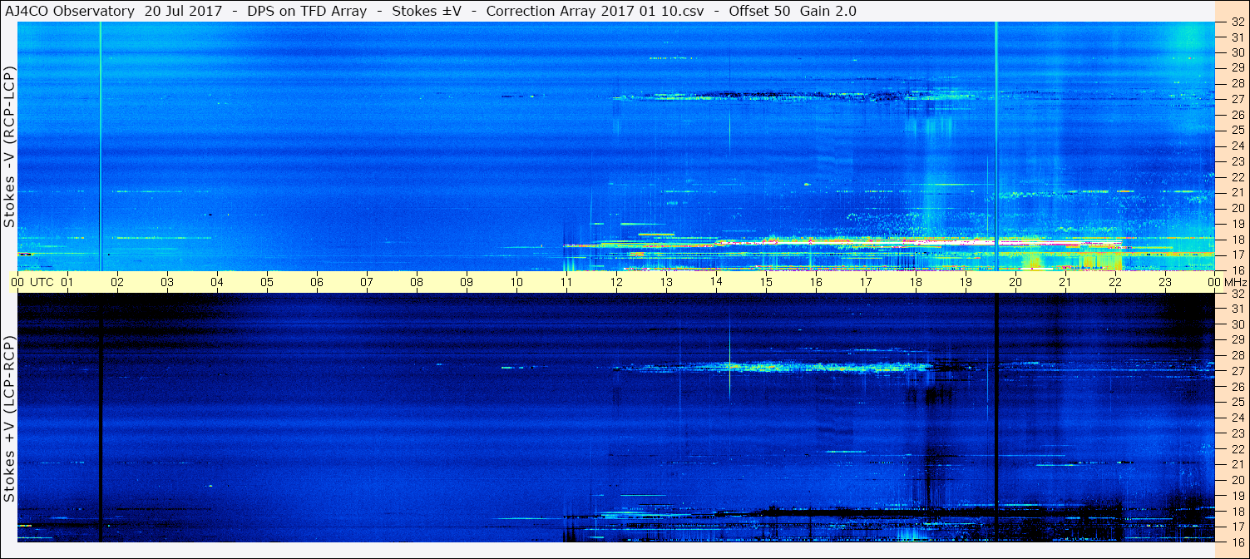Click the 21 MHz tick of Stokes -V panel
This screenshot has width=1250, height=559.
(x=1237, y=192)
